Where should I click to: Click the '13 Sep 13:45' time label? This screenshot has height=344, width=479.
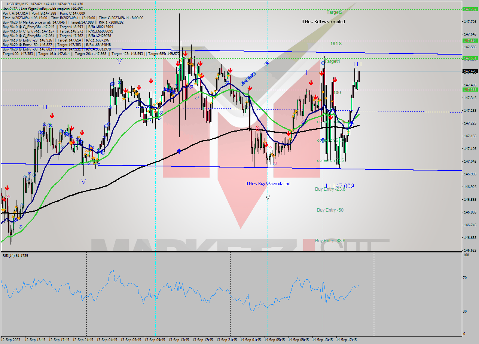point(179,340)
